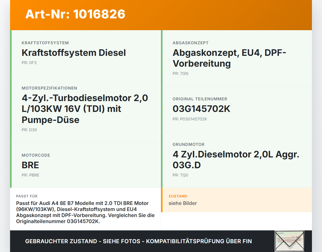The height and width of the screenshot is (252, 322).
Task: Click the 4-Zyl.-Turbodieselmotor specification text
Action: tap(85, 109)
